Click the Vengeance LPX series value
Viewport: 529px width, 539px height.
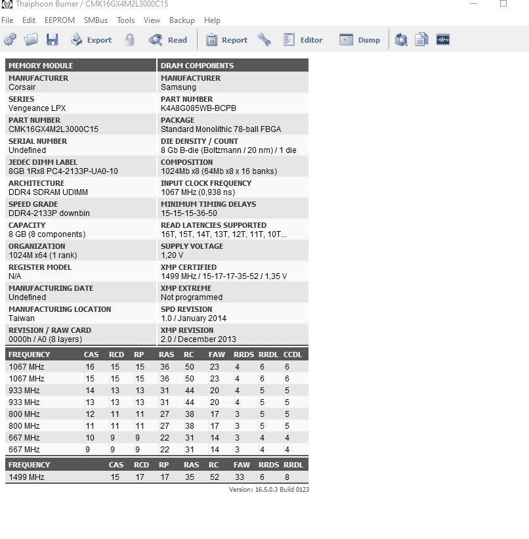point(37,108)
